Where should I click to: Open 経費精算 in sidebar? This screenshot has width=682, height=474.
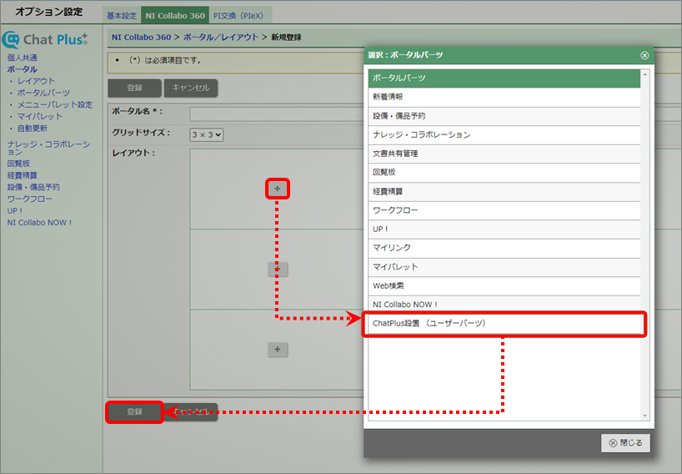point(23,175)
